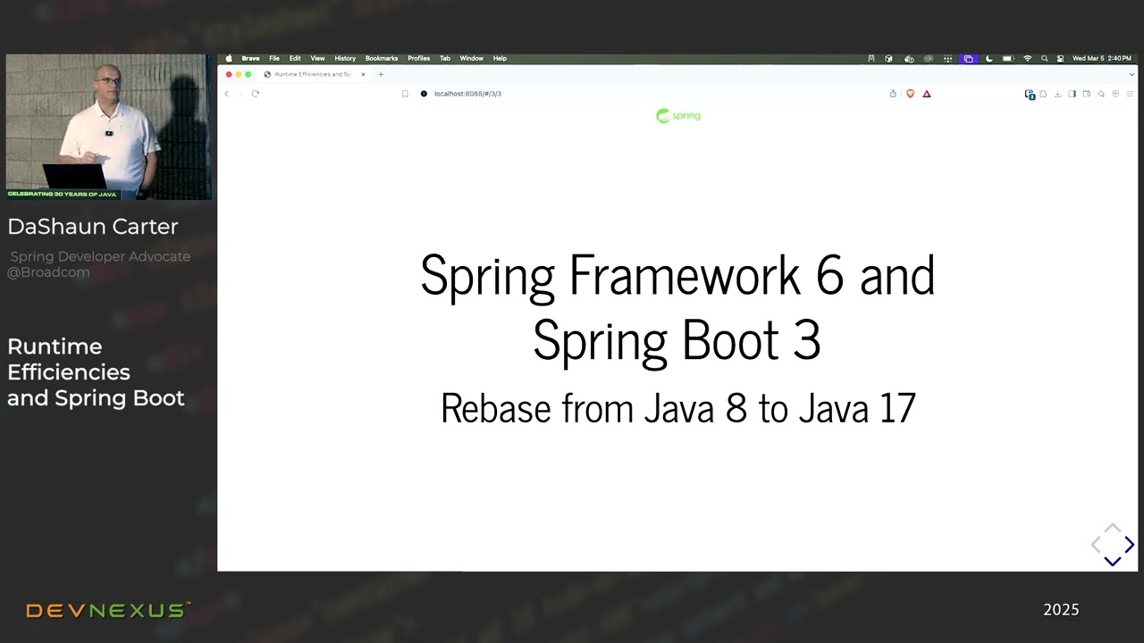Open the Brave VPN shield icon

pos(1115,94)
